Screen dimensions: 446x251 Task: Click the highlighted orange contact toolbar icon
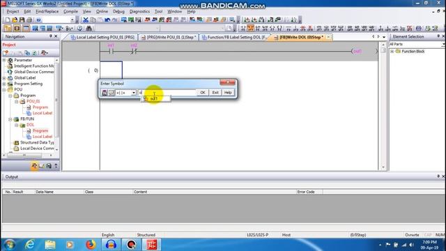[x=250, y=28]
